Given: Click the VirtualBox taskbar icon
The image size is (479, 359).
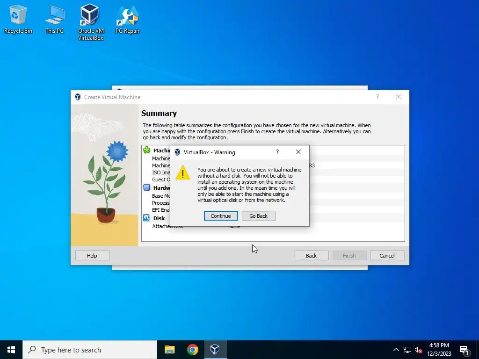Looking at the screenshot, I should click(x=215, y=350).
